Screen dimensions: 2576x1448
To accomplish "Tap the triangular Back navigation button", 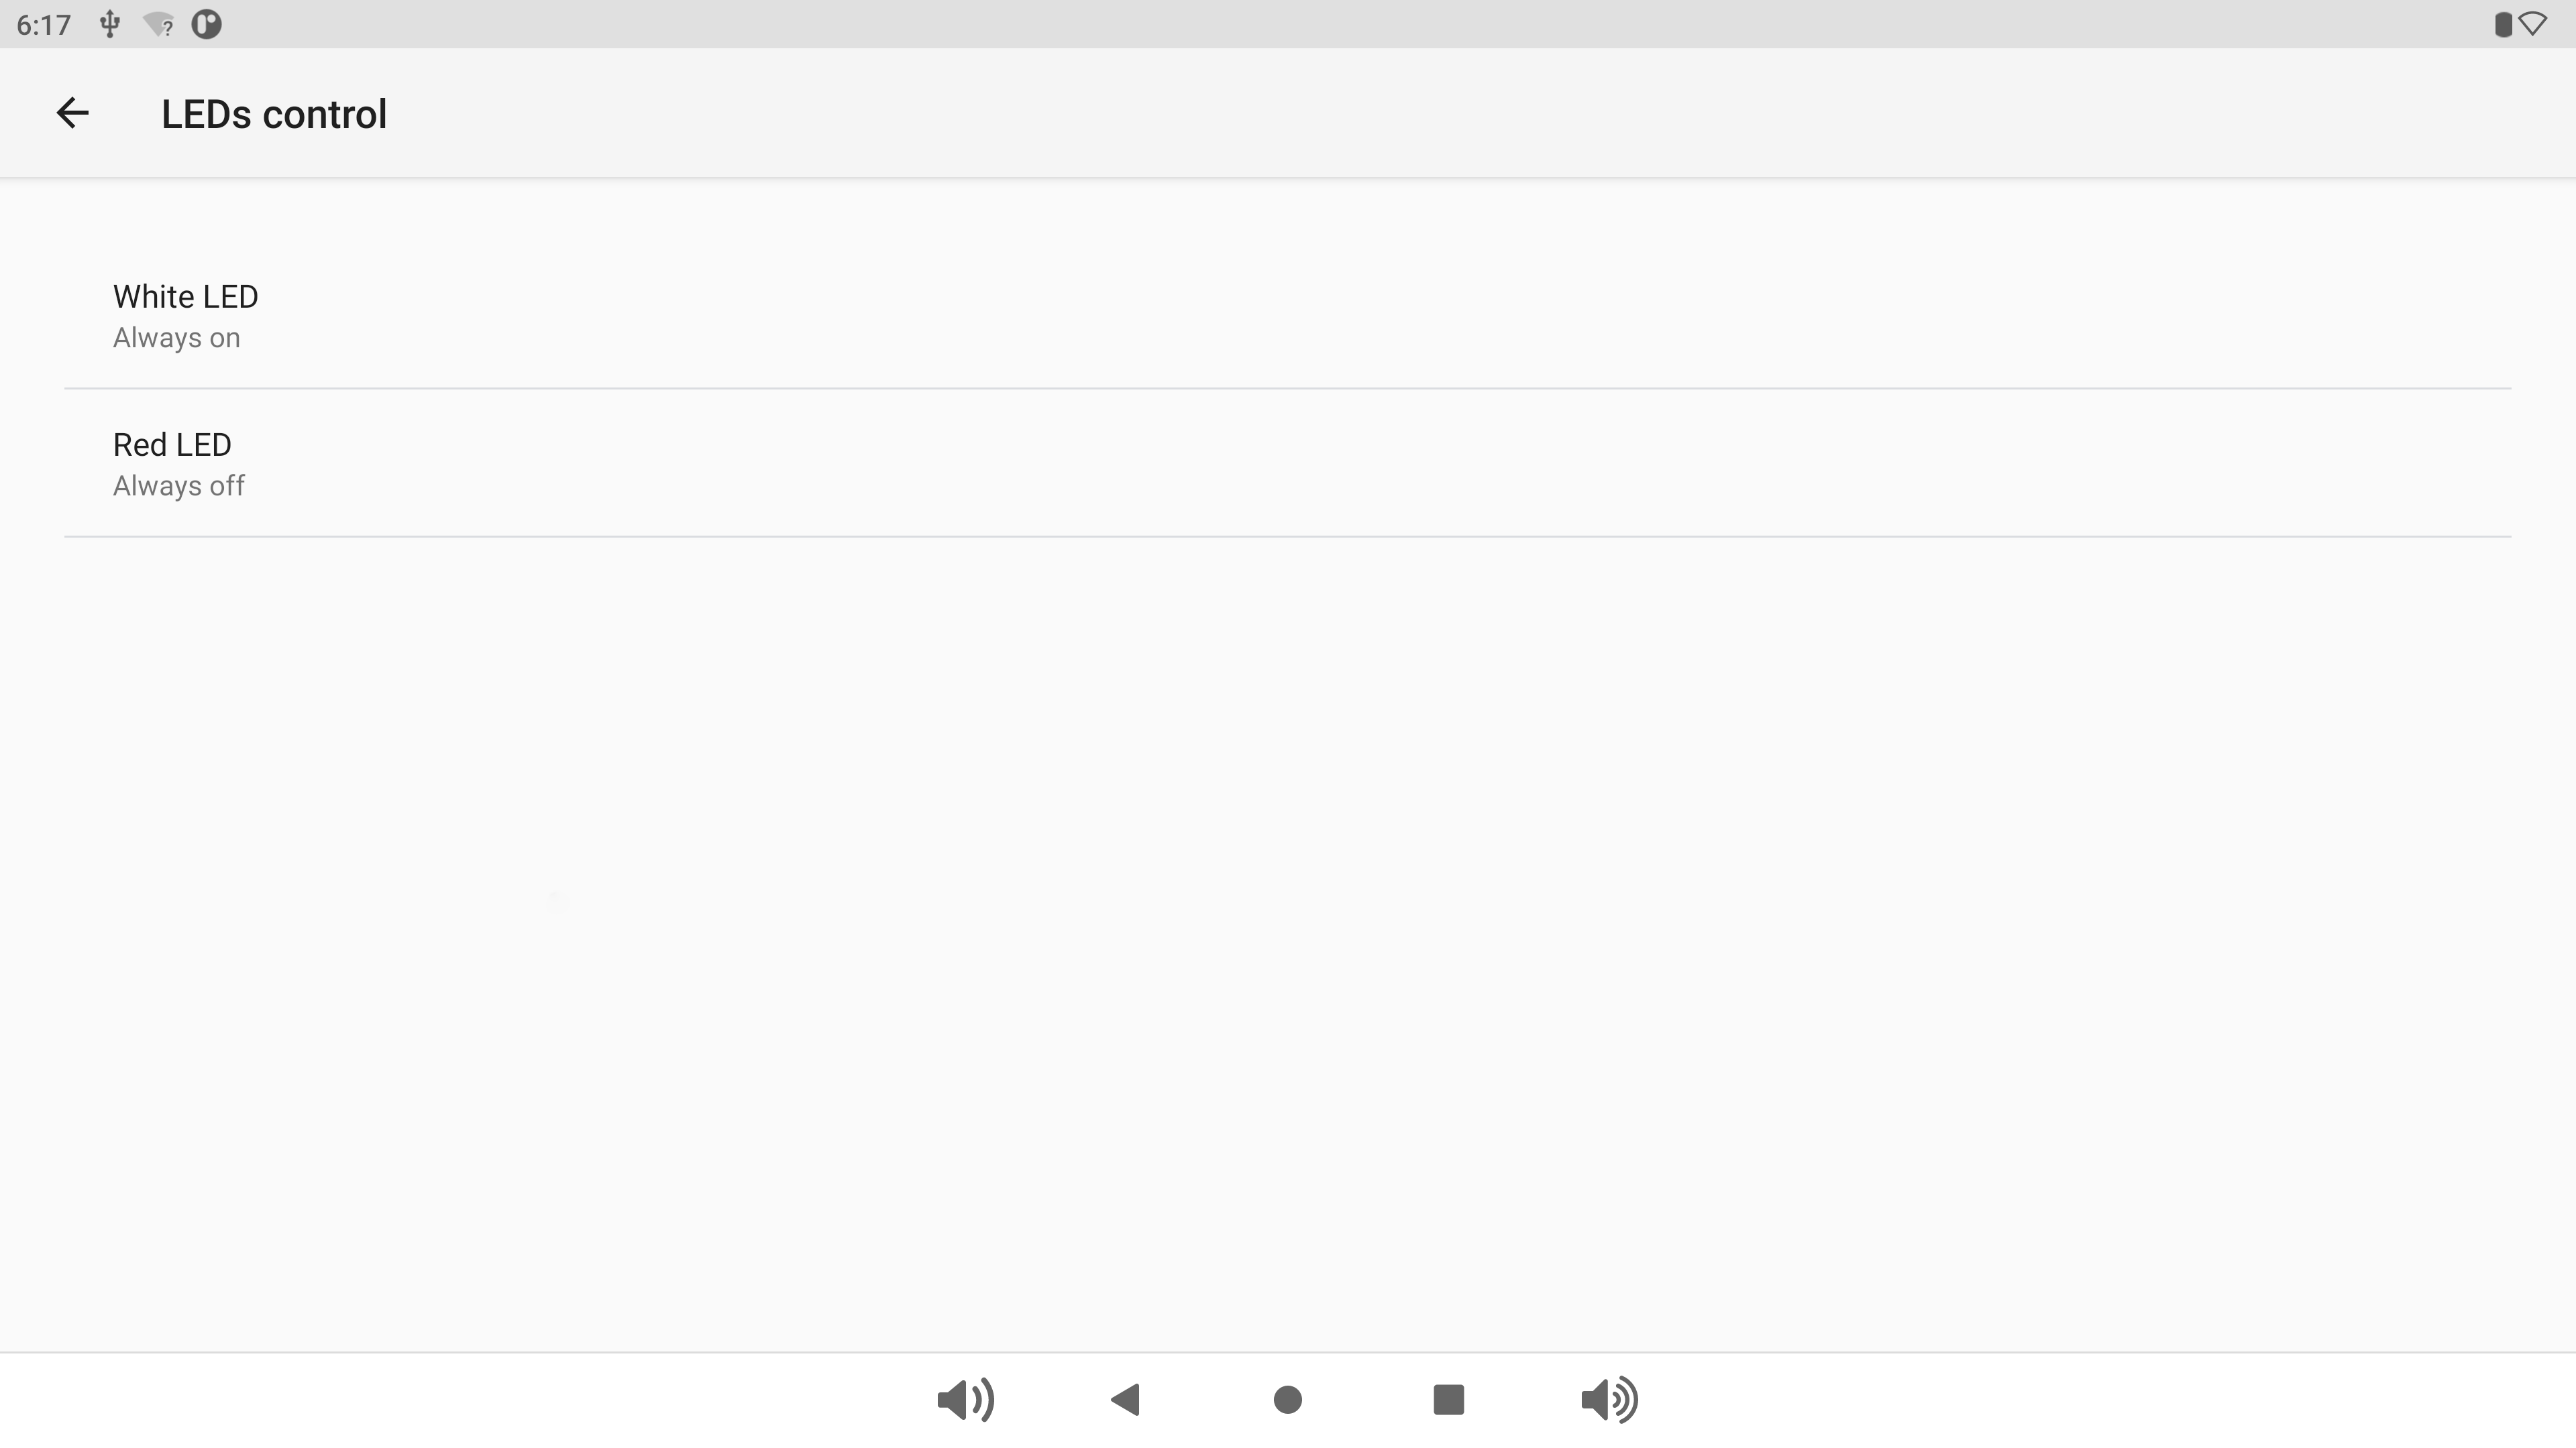I will (1126, 1399).
